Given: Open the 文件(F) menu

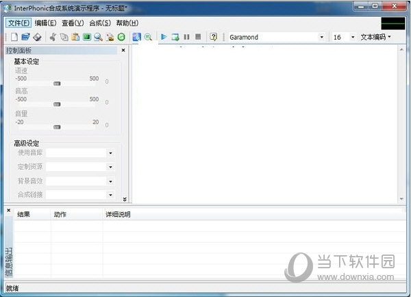Looking at the screenshot, I should pyautogui.click(x=18, y=23).
